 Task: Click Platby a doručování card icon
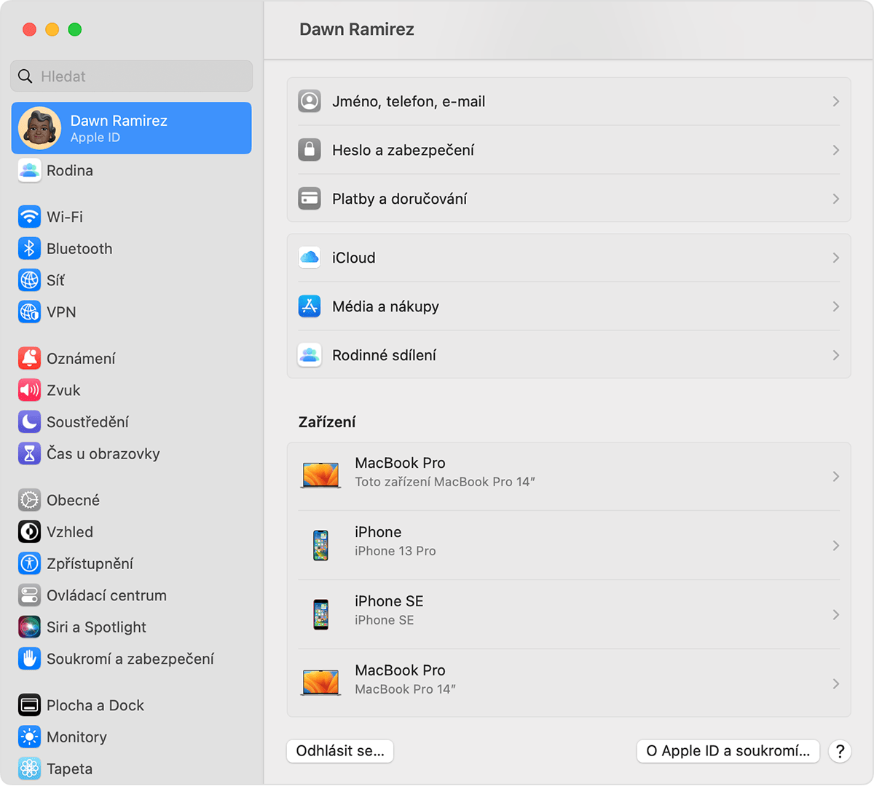coord(310,199)
